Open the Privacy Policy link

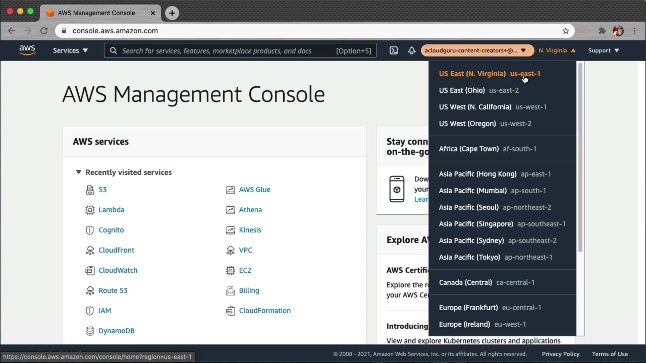click(561, 354)
